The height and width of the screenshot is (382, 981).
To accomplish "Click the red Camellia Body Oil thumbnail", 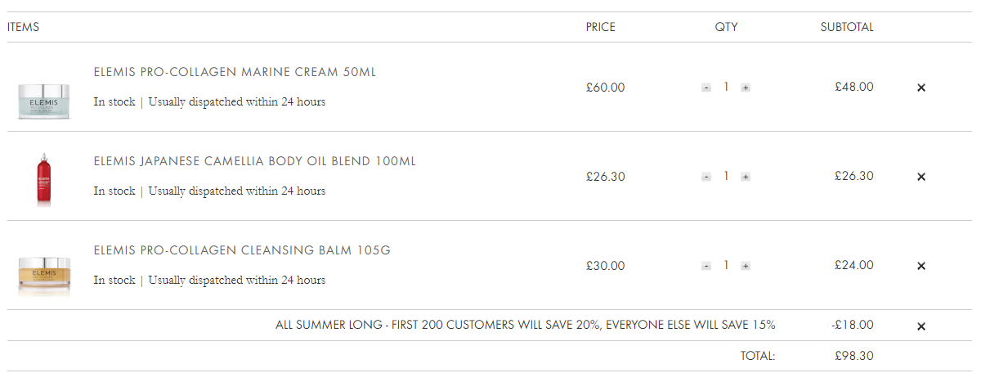I will point(44,178).
